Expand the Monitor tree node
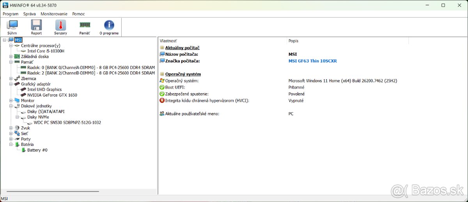Viewport: 468px width, 202px height. (11, 100)
